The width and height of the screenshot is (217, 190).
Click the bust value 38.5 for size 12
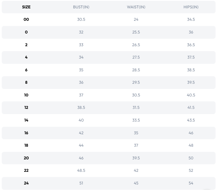(x=81, y=107)
